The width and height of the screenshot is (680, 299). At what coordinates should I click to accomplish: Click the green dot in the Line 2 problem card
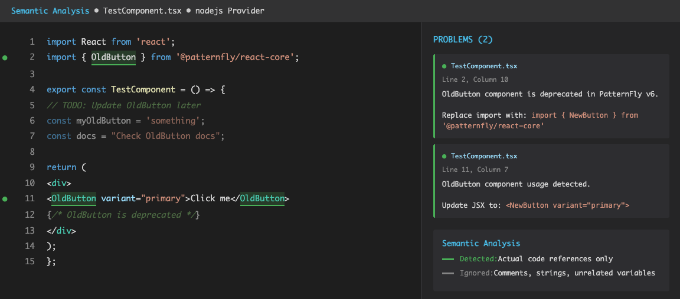444,67
